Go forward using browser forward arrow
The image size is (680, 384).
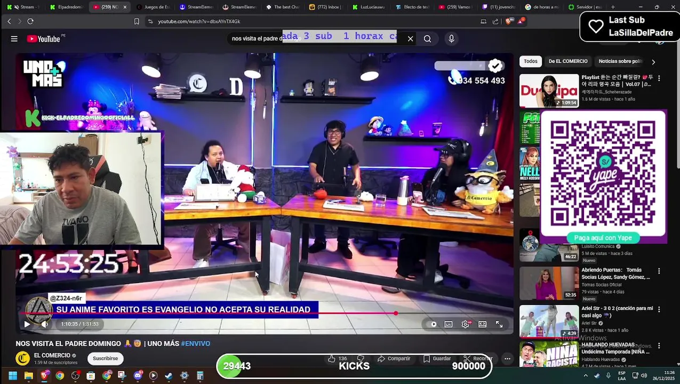tap(19, 21)
